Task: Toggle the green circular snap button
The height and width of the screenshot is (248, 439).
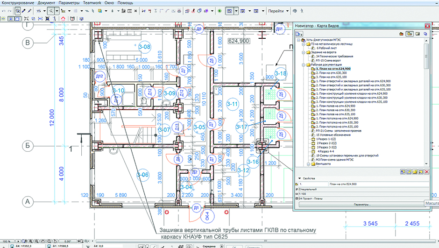Action: point(219,10)
